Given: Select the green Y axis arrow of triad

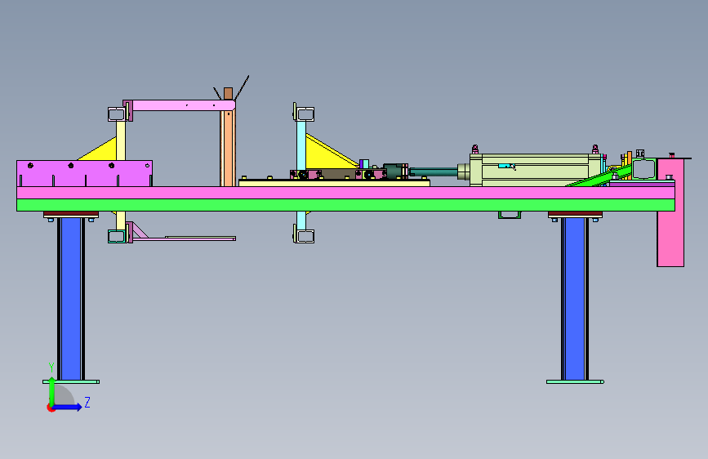Looking at the screenshot, I should [51, 391].
